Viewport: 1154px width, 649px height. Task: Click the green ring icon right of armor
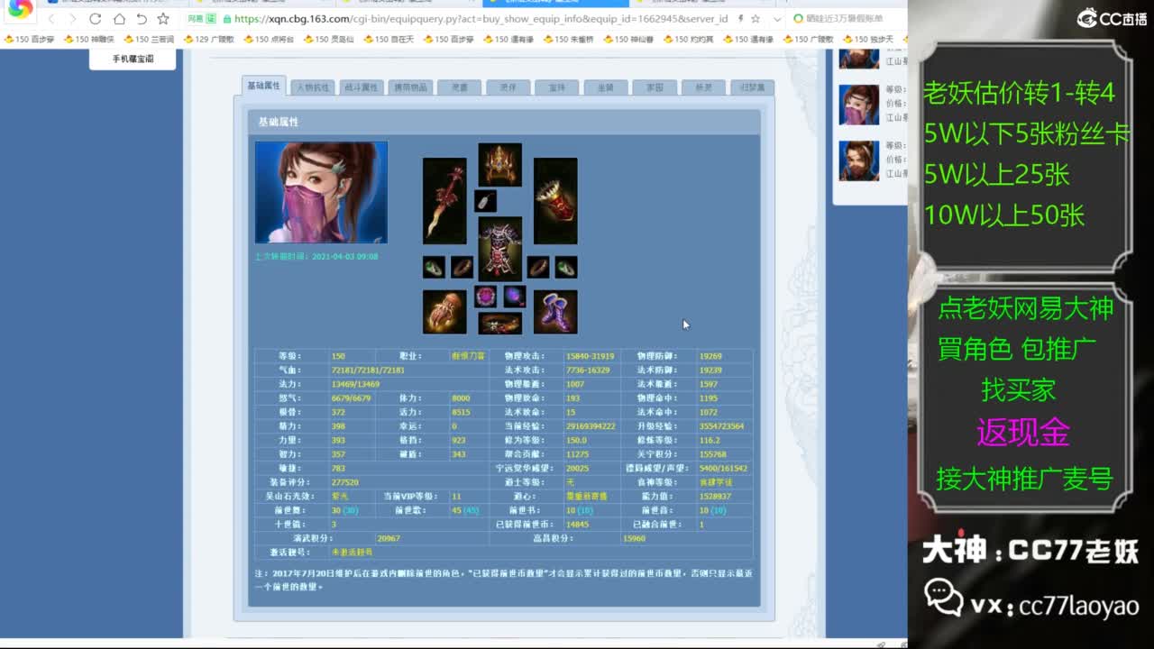click(566, 268)
